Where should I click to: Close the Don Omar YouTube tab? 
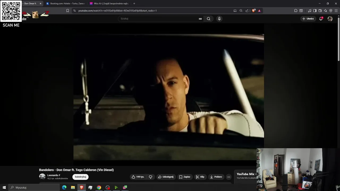click(40, 3)
